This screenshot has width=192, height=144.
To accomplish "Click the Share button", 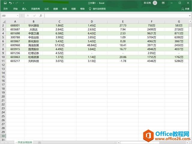I will (185, 9).
